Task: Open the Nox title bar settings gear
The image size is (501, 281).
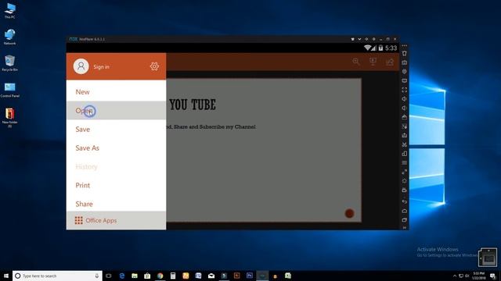Action: (x=373, y=39)
